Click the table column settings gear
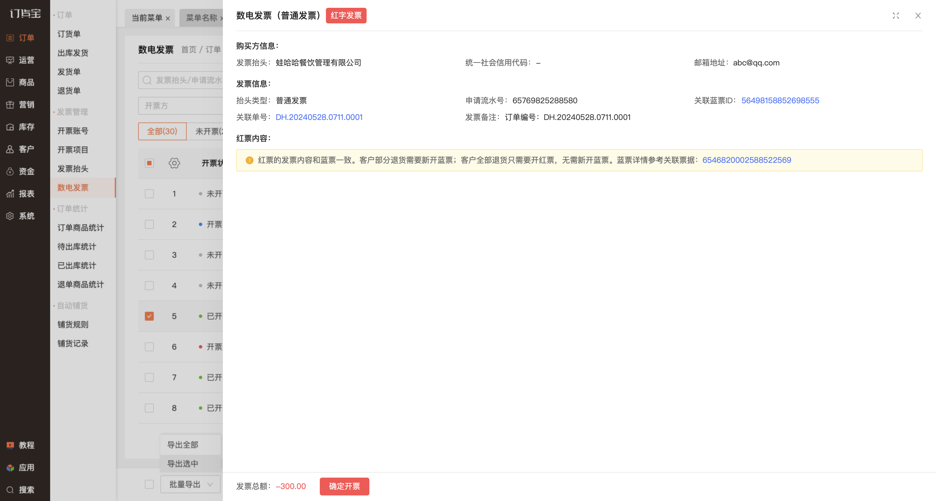Viewport: 936px width, 501px height. (174, 163)
